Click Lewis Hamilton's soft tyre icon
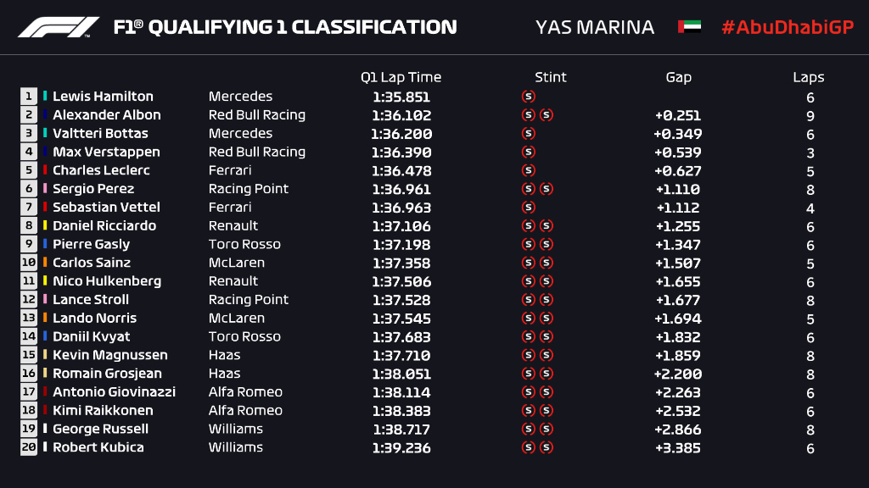The height and width of the screenshot is (488, 869). 528,97
